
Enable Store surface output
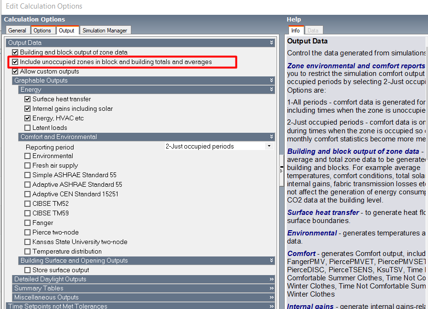click(27, 270)
